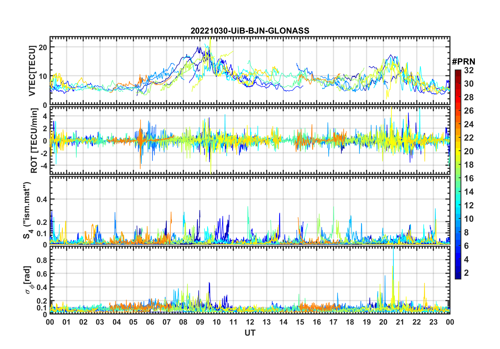Click the 06 hour tick on UT axis
500x349 pixels.
(150, 322)
